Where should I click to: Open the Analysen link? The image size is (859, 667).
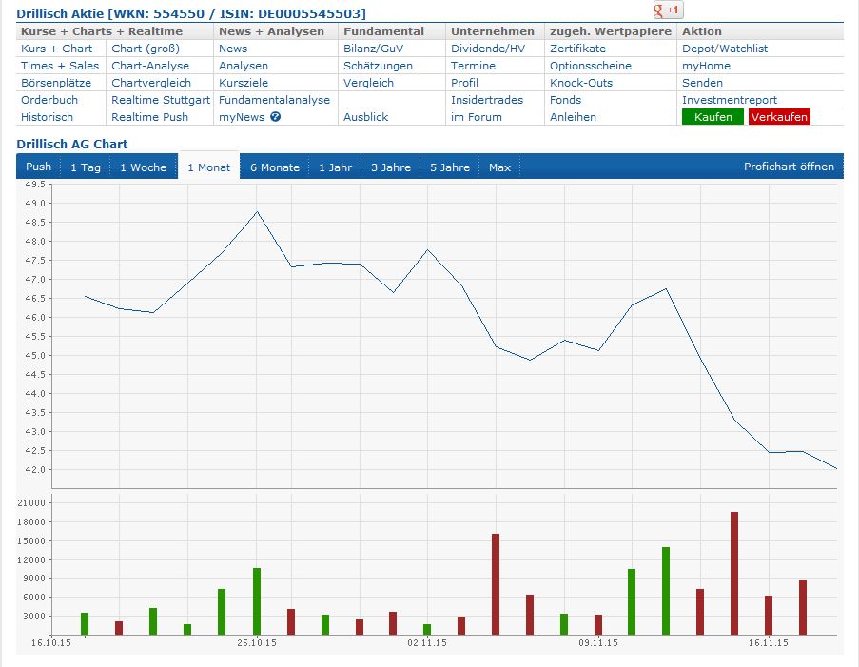[244, 66]
